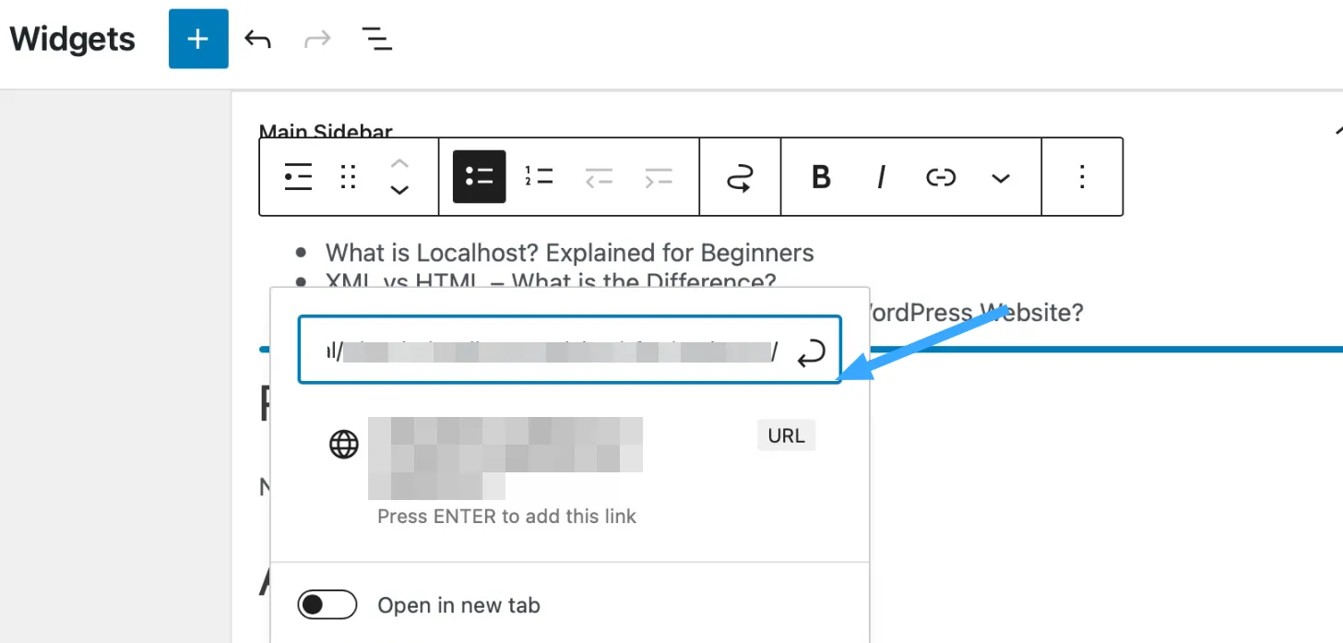Click the move-to widget area curved arrow icon
The image size is (1343, 643).
click(740, 176)
